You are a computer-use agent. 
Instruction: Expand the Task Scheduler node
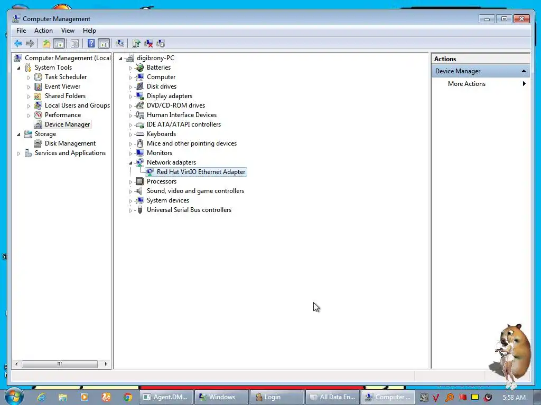coord(29,78)
